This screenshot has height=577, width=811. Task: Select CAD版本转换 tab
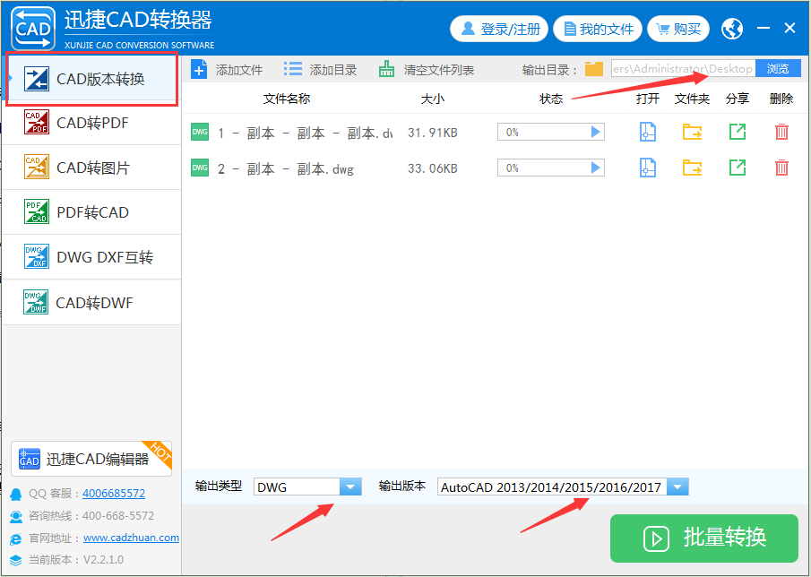click(x=91, y=79)
